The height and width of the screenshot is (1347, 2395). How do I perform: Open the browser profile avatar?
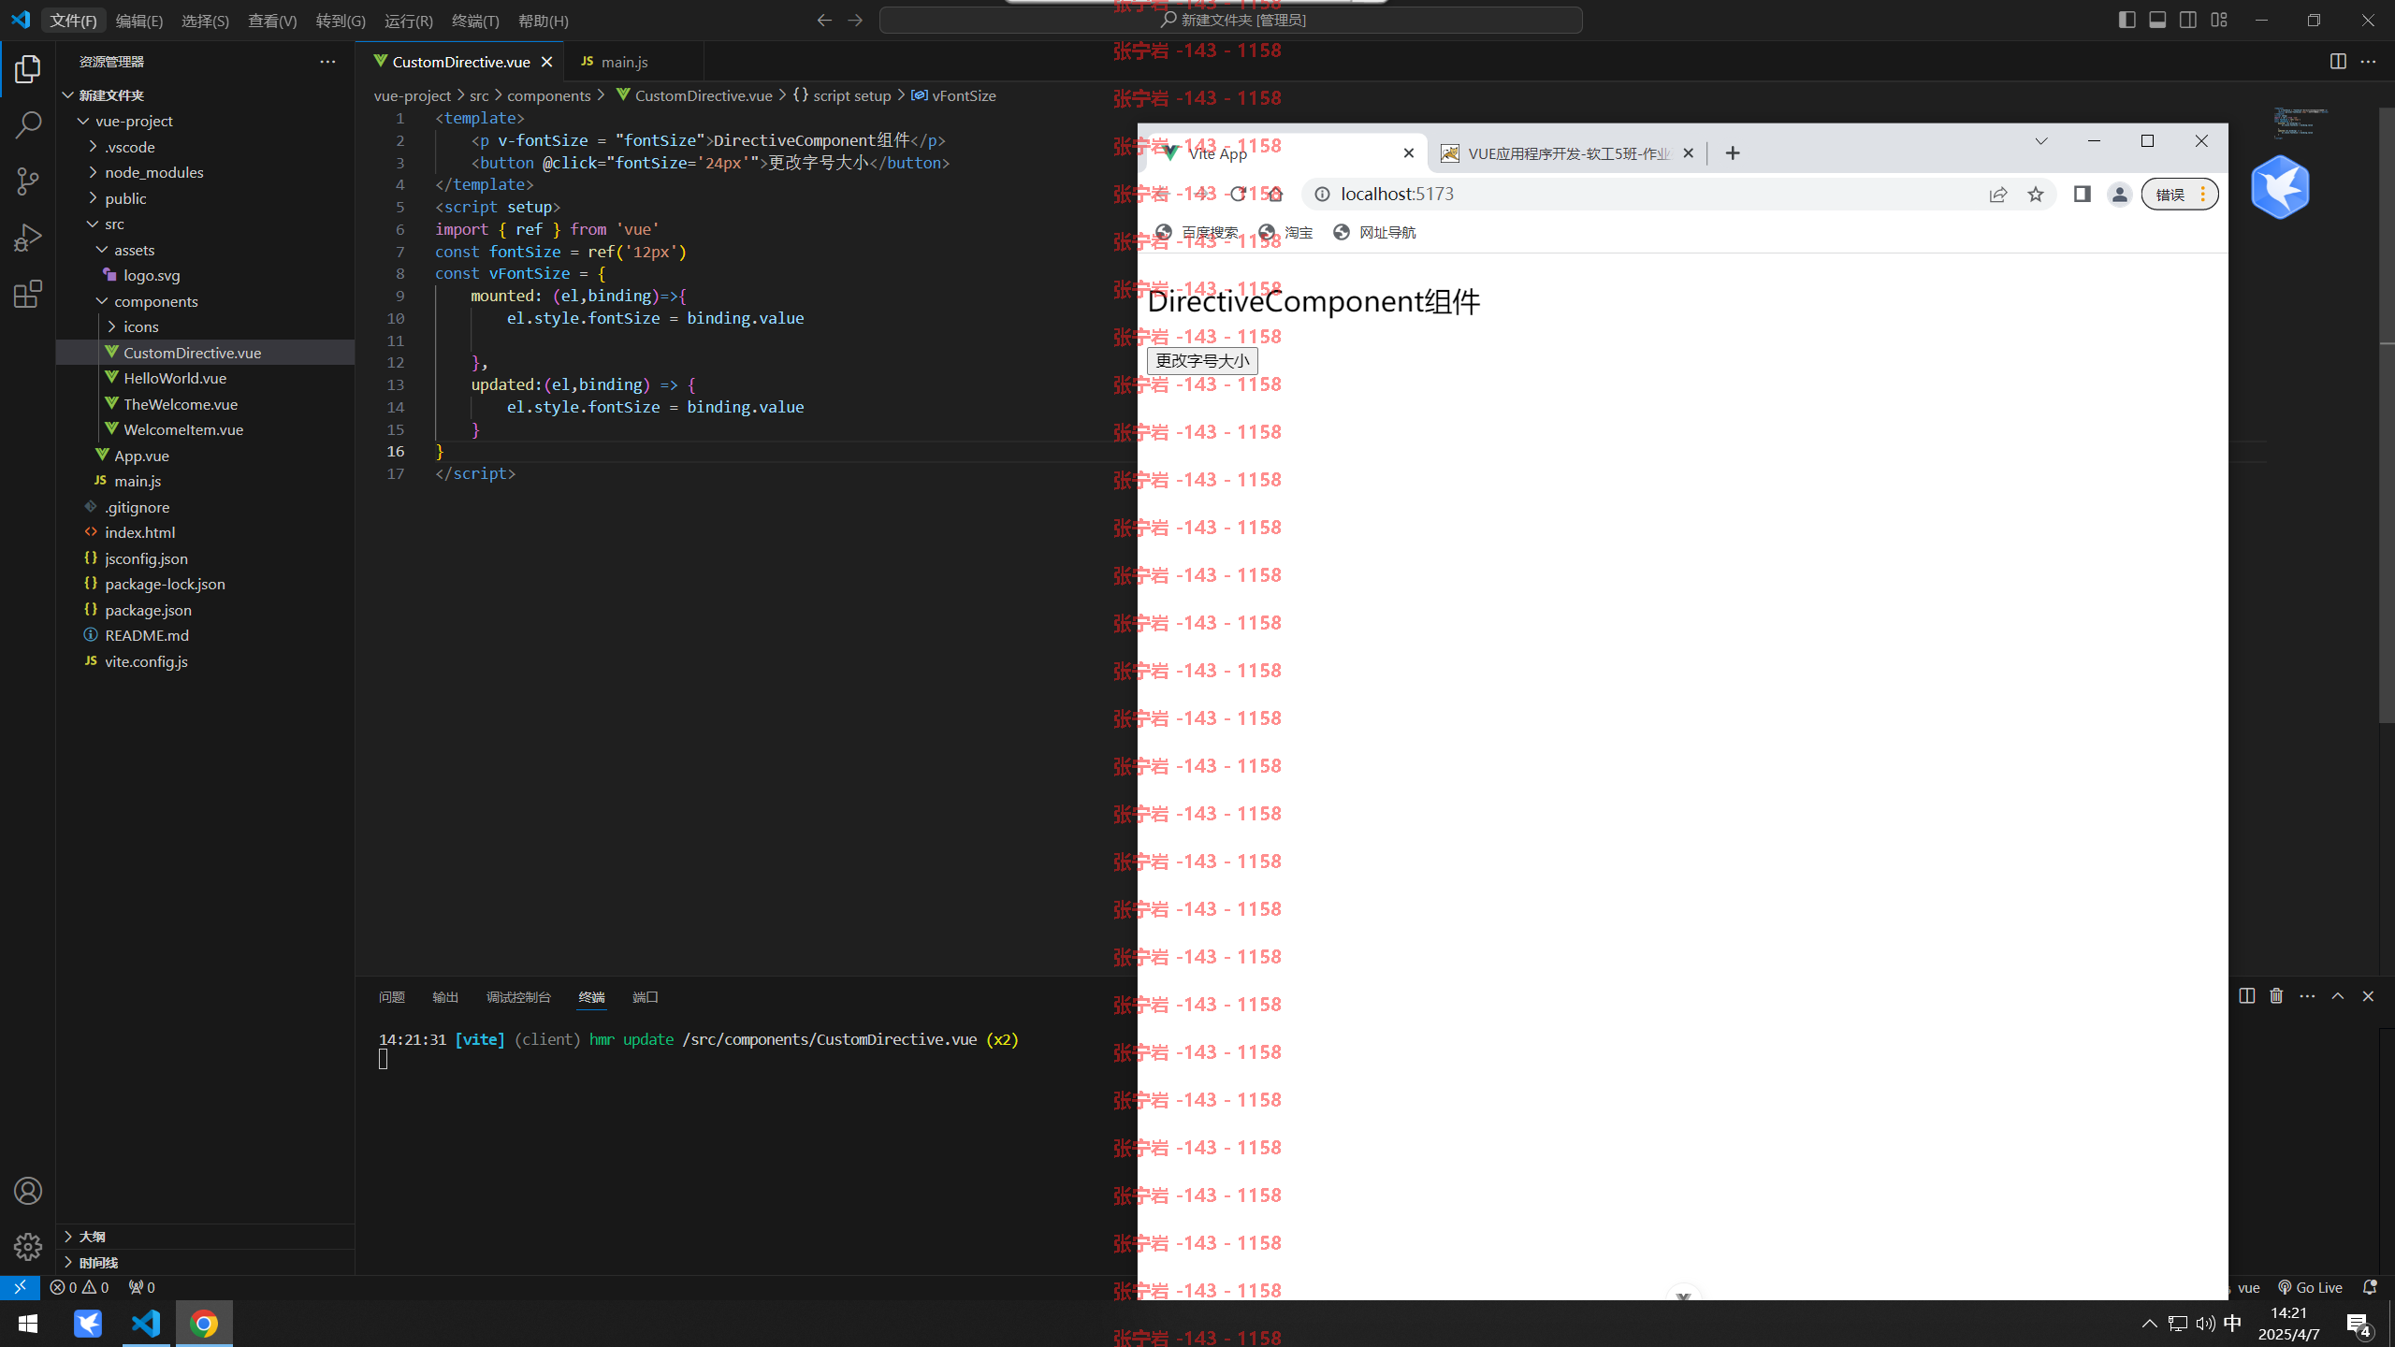pos(2119,194)
